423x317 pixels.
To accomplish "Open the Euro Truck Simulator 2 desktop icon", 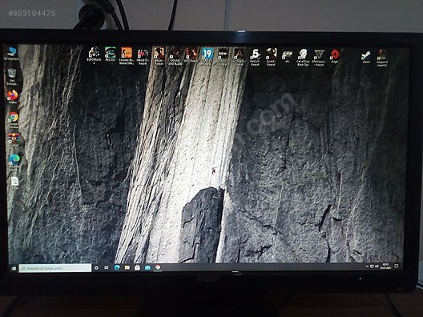I will 94,55.
